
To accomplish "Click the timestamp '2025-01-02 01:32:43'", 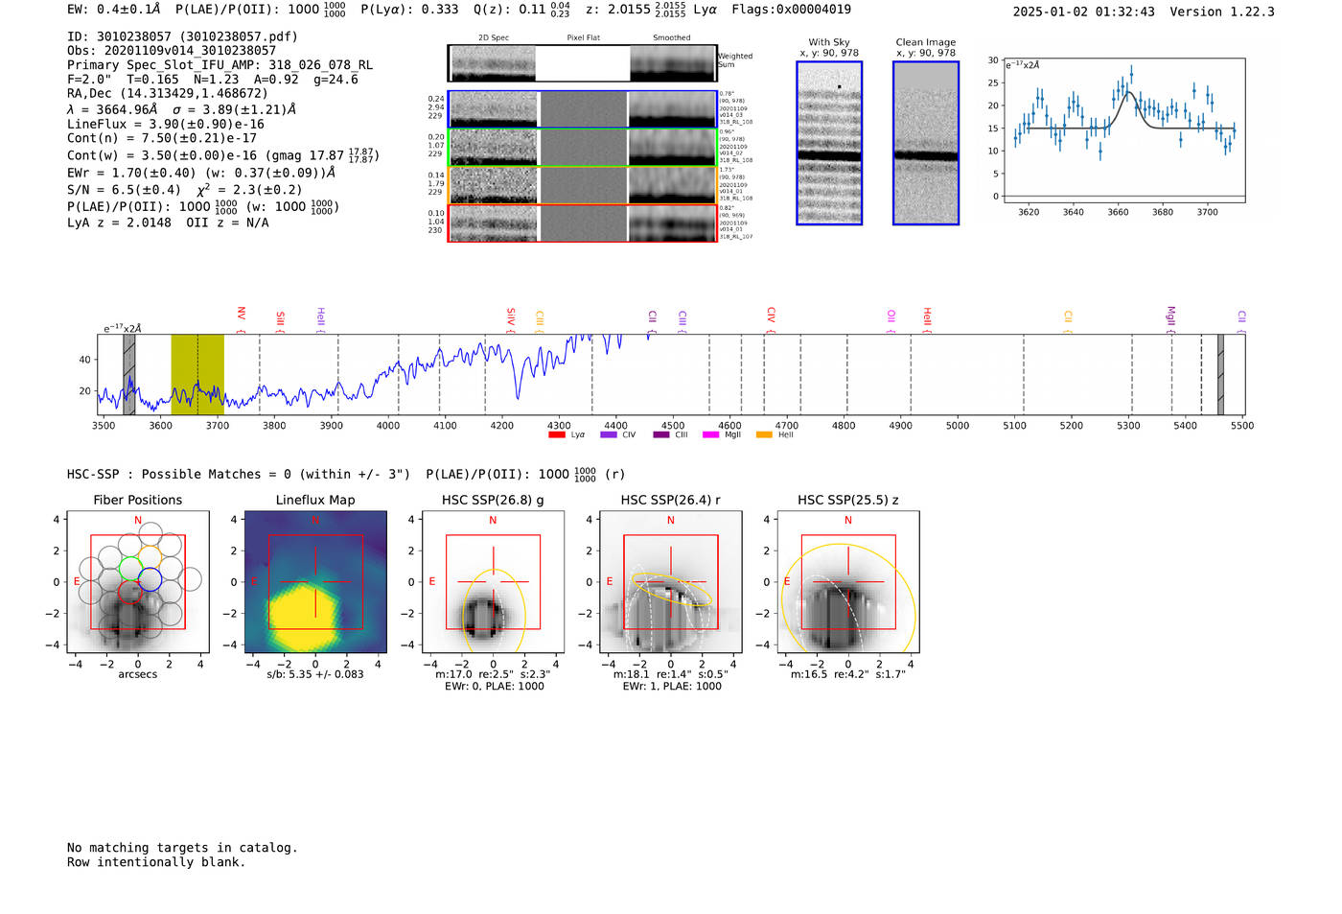I will pyautogui.click(x=1084, y=12).
